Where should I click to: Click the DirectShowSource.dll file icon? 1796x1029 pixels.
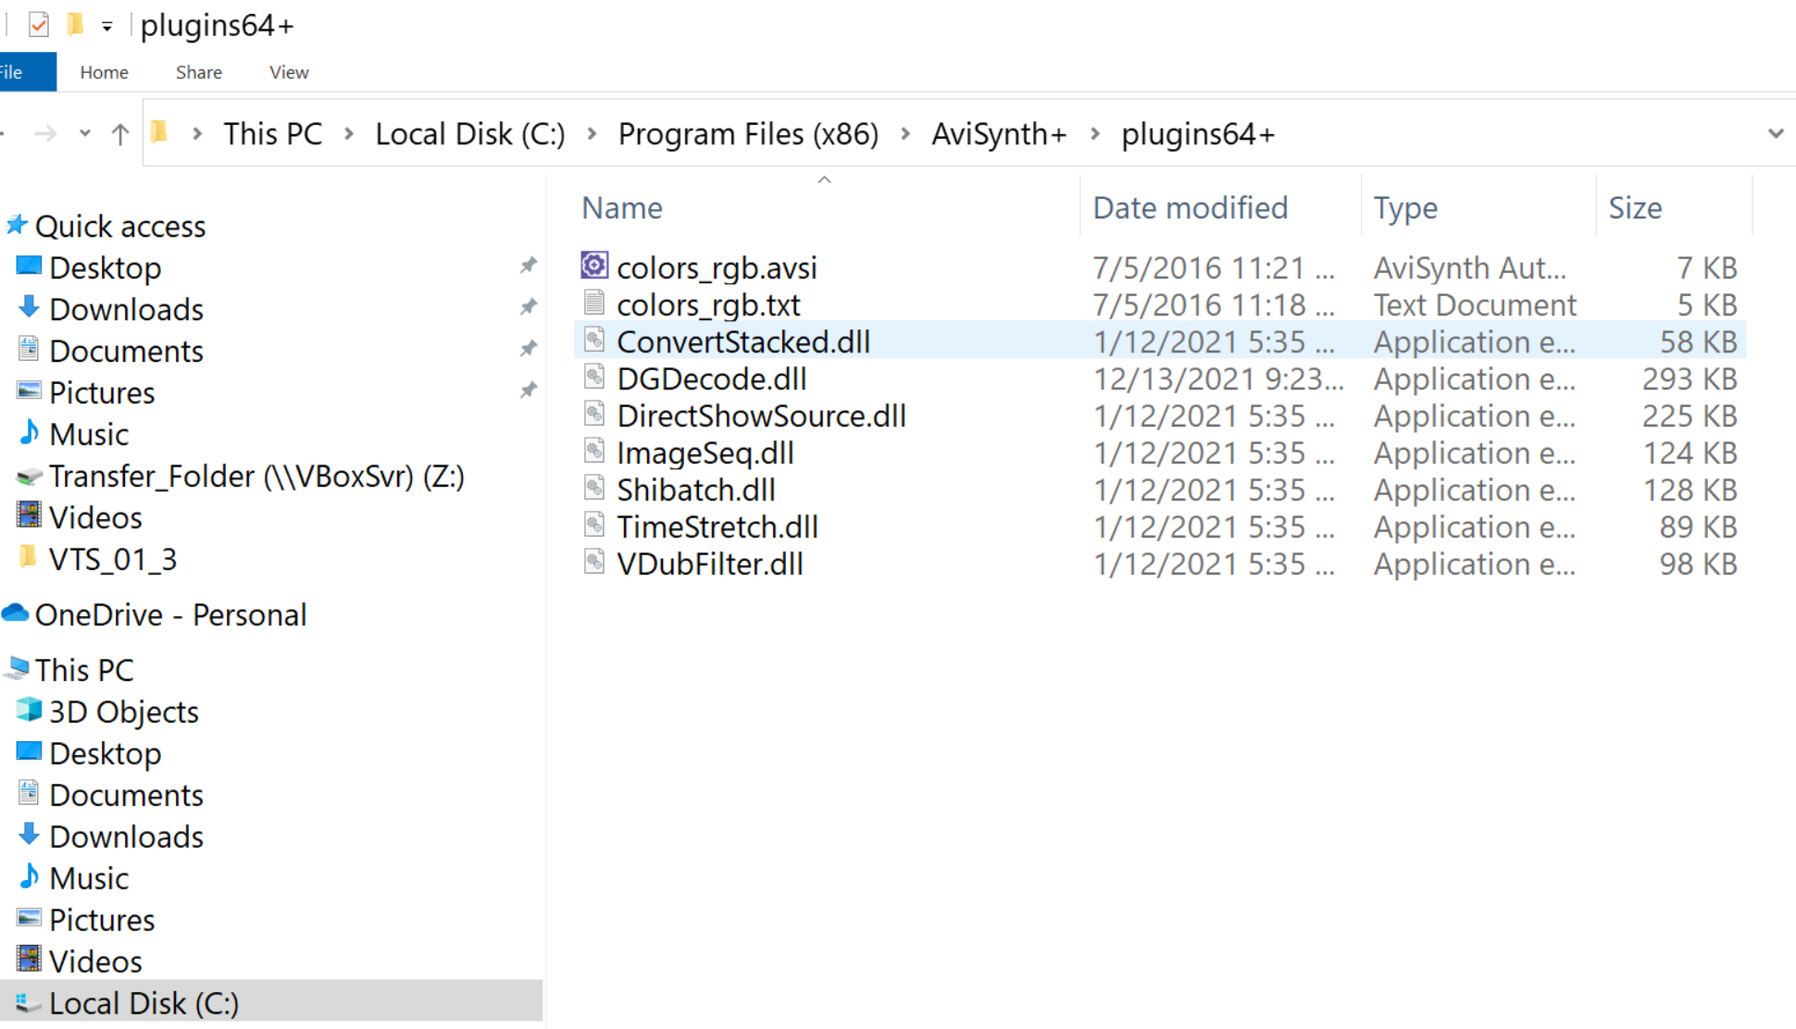click(594, 414)
